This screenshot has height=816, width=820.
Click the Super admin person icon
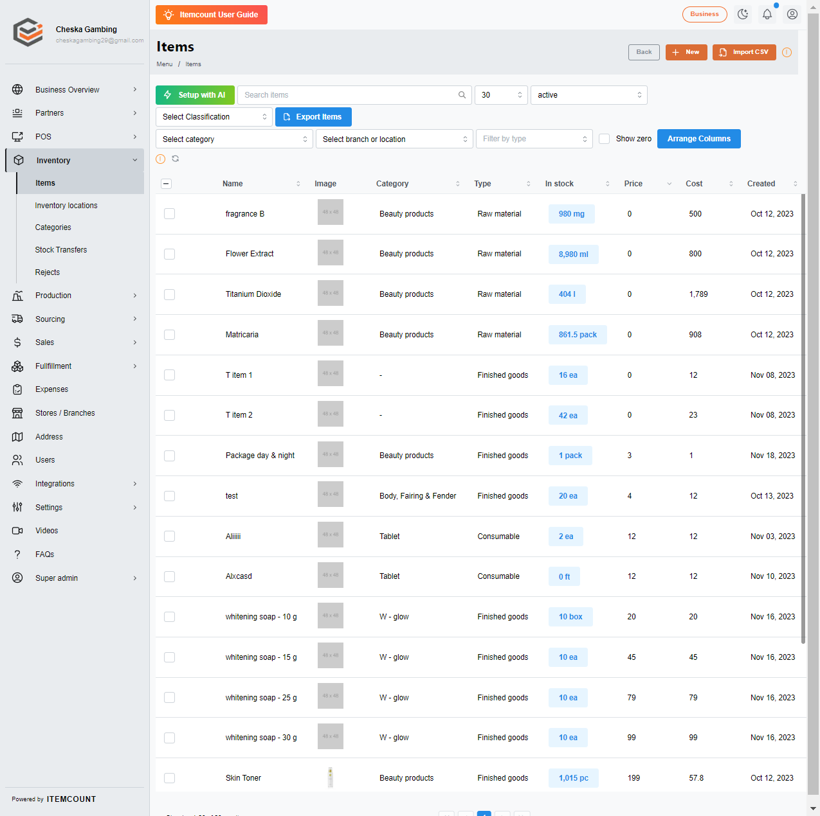pyautogui.click(x=17, y=578)
